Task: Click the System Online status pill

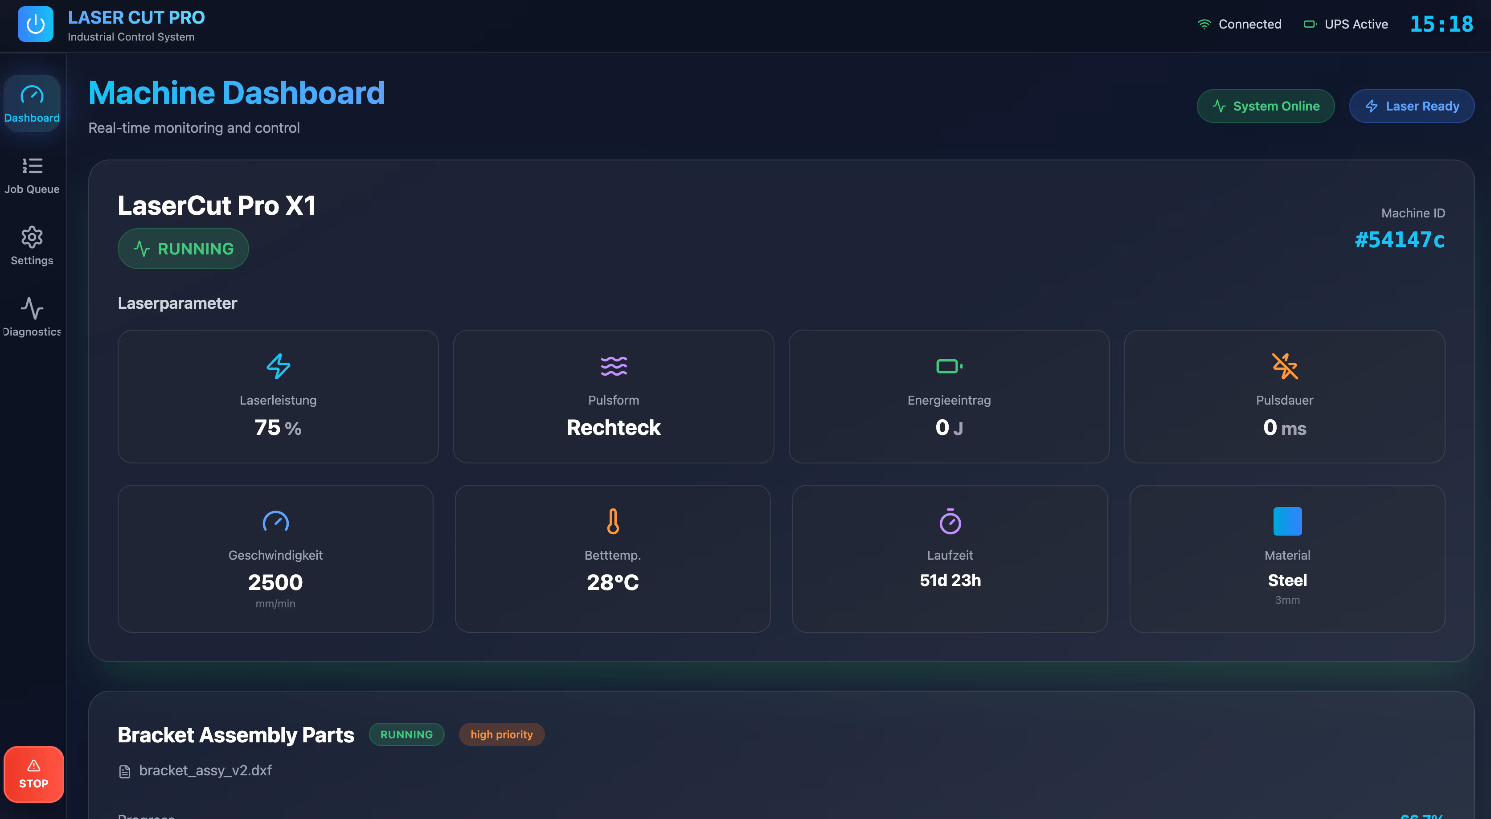Action: coord(1265,106)
